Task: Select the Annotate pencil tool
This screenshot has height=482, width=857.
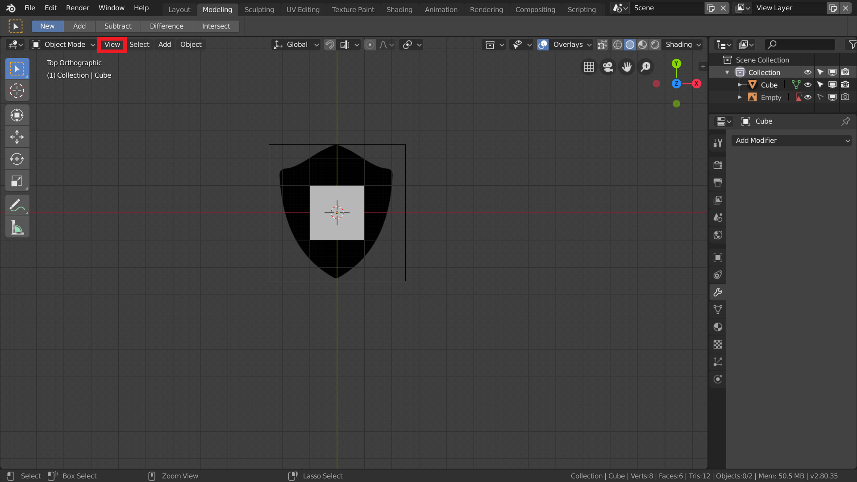Action: tap(17, 205)
